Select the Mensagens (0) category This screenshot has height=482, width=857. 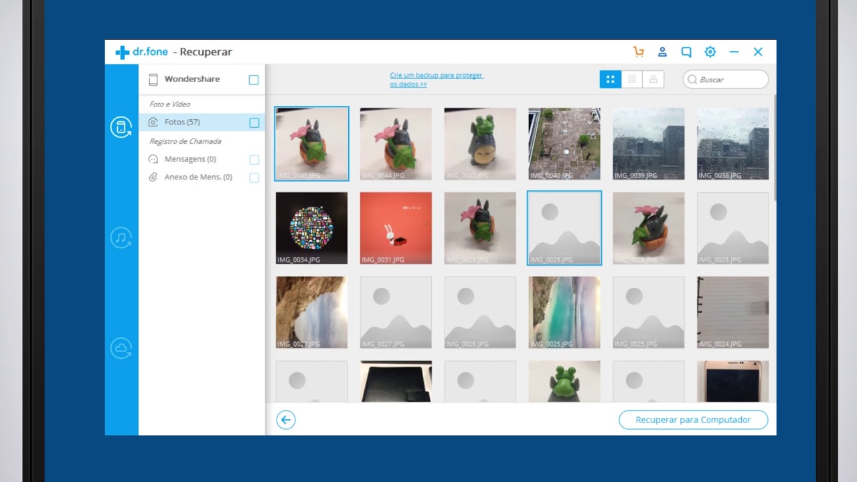tap(202, 159)
